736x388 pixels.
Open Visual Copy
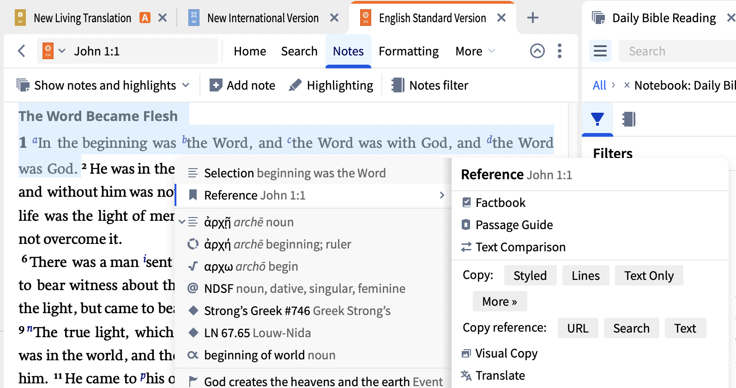[x=499, y=353]
